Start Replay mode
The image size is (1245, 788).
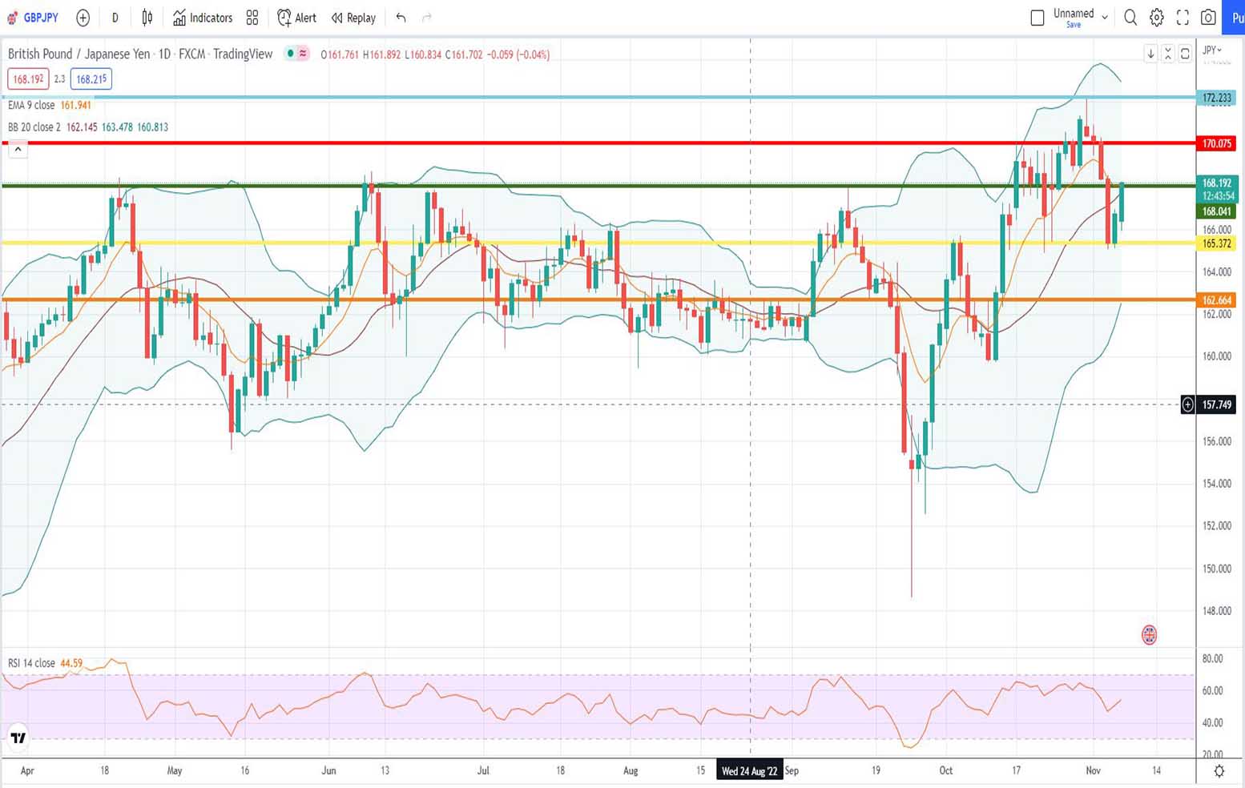pyautogui.click(x=353, y=17)
